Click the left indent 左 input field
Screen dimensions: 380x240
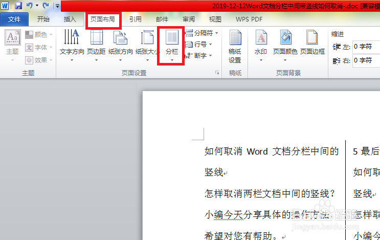point(366,47)
